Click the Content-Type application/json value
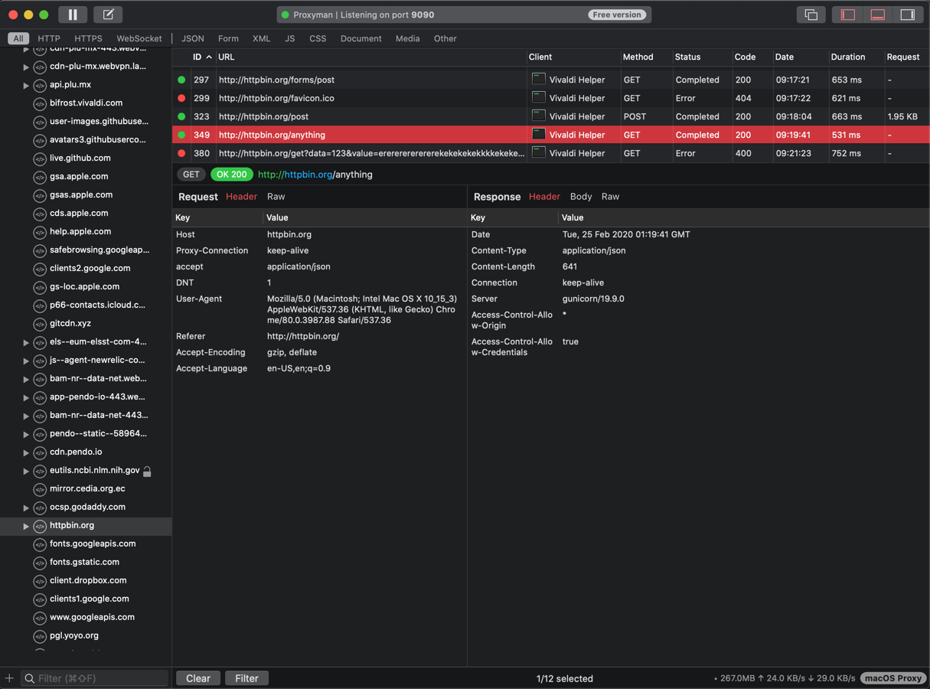The width and height of the screenshot is (930, 689). (594, 250)
